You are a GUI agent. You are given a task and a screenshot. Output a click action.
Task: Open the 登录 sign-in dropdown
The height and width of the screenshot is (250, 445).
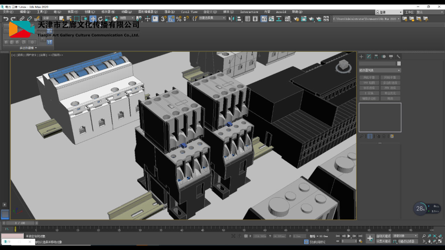tap(389, 12)
